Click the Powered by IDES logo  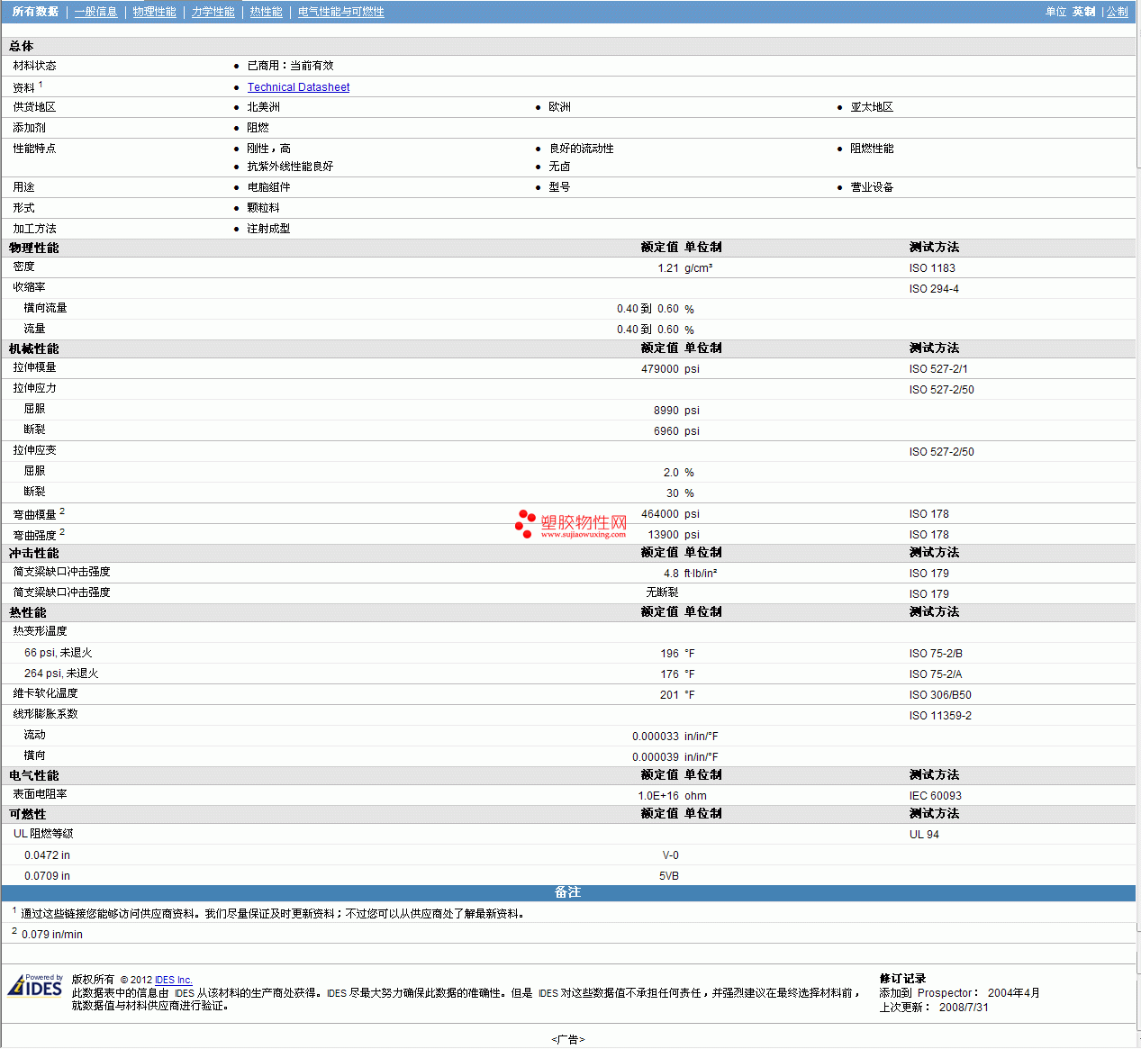click(x=36, y=986)
